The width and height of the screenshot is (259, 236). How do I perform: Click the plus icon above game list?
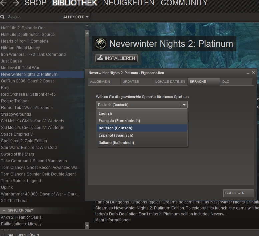click(x=87, y=26)
